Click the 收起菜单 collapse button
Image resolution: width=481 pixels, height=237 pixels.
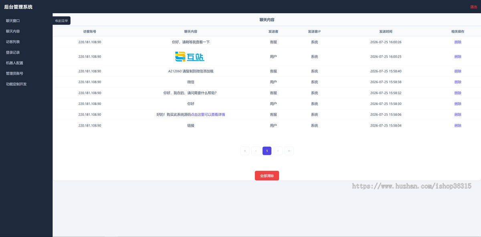(62, 20)
